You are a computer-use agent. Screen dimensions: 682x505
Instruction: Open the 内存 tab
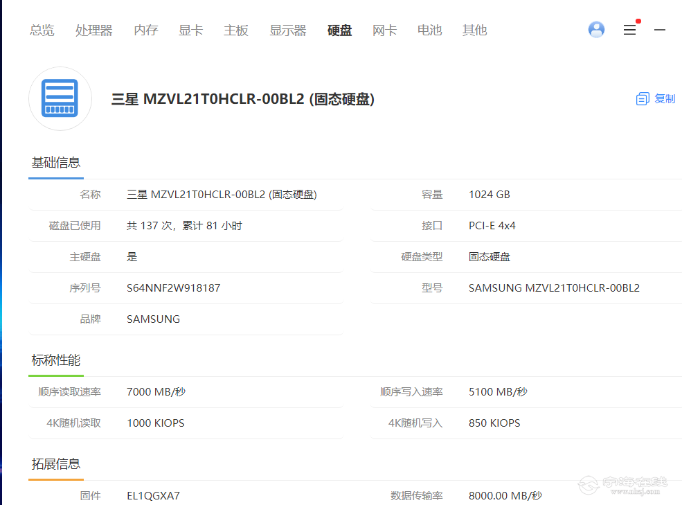(146, 30)
